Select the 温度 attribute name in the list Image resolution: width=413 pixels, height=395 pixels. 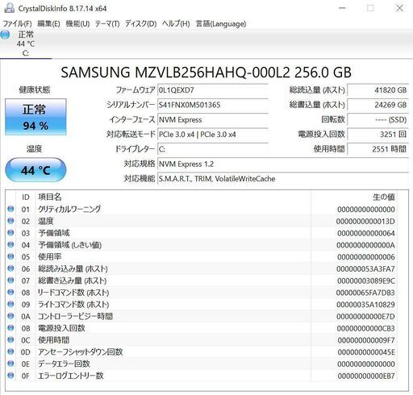coord(46,221)
